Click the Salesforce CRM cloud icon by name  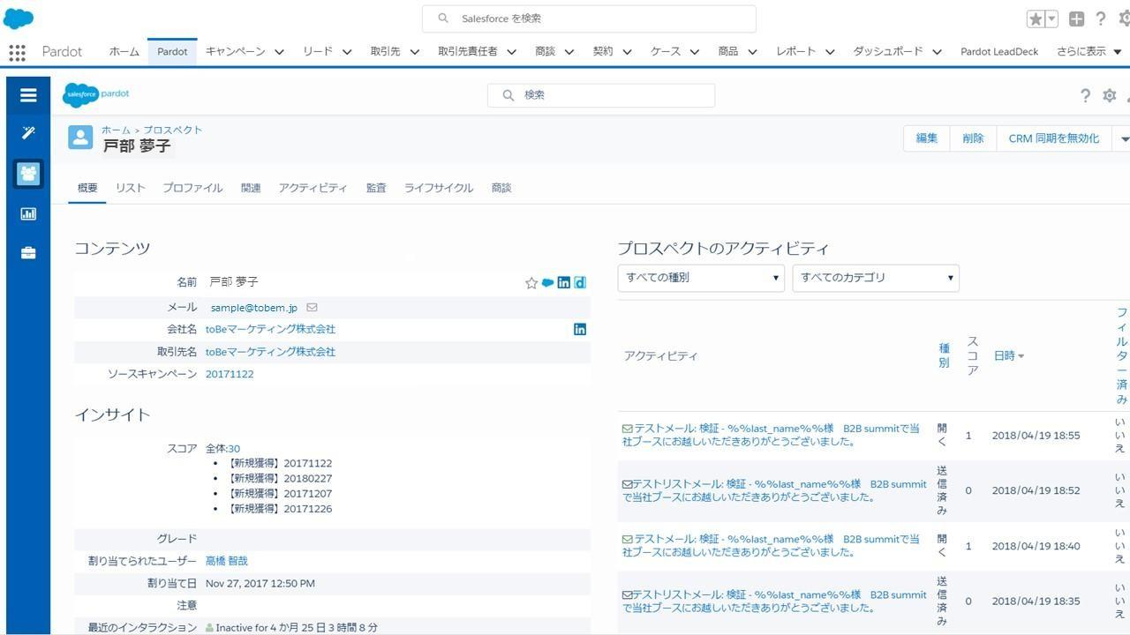click(x=547, y=282)
